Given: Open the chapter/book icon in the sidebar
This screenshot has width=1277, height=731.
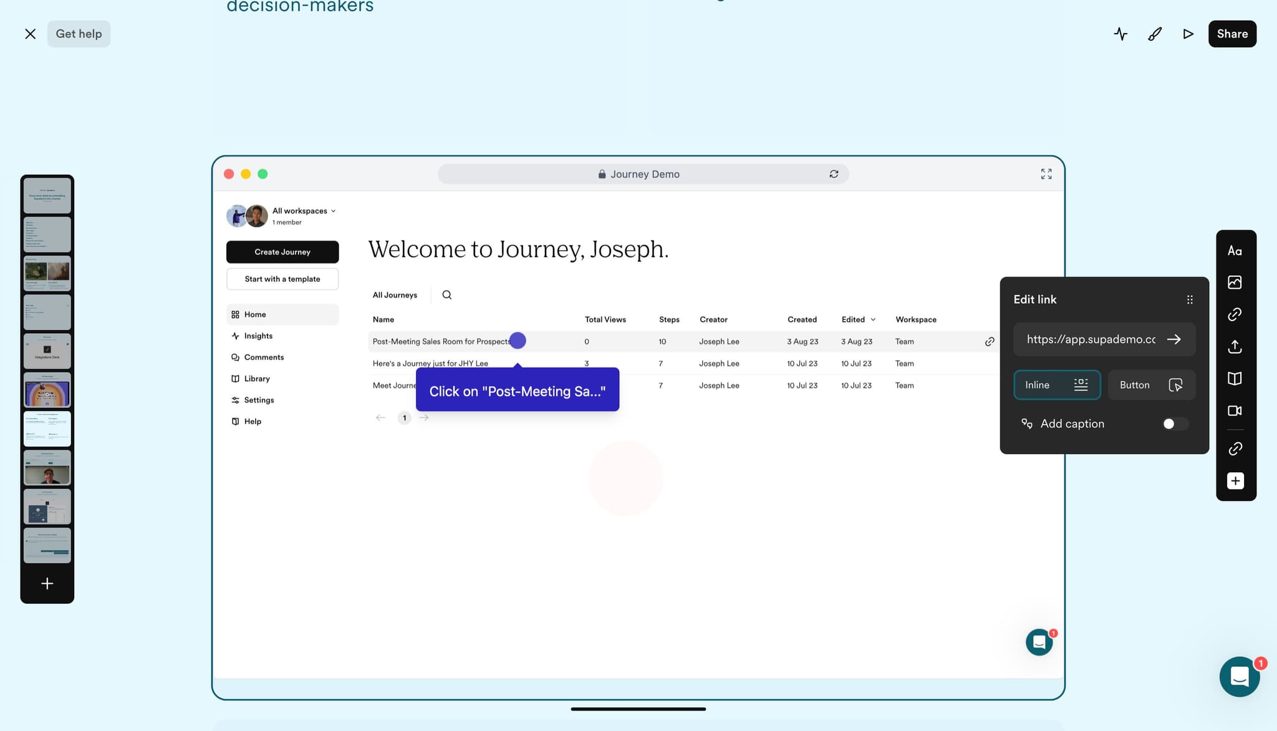Looking at the screenshot, I should coord(1236,378).
